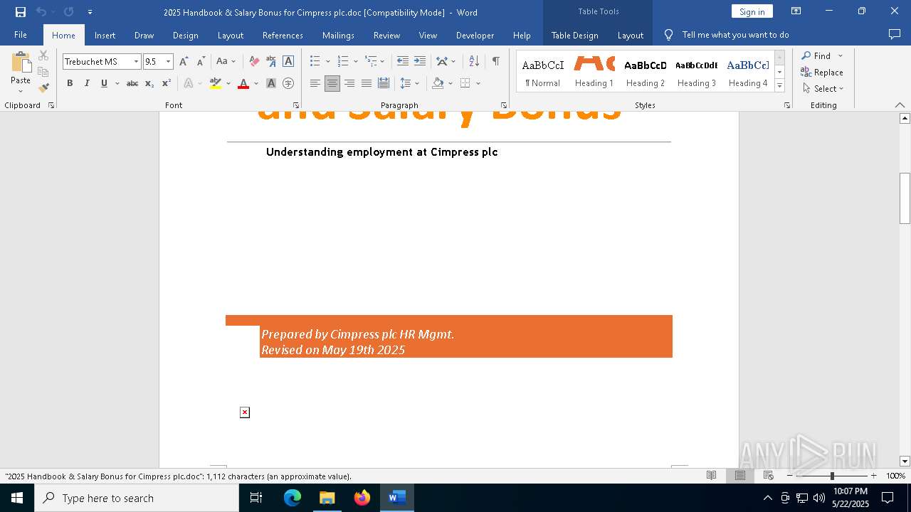Increase paragraph indent
Image resolution: width=911 pixels, height=512 pixels.
[420, 61]
